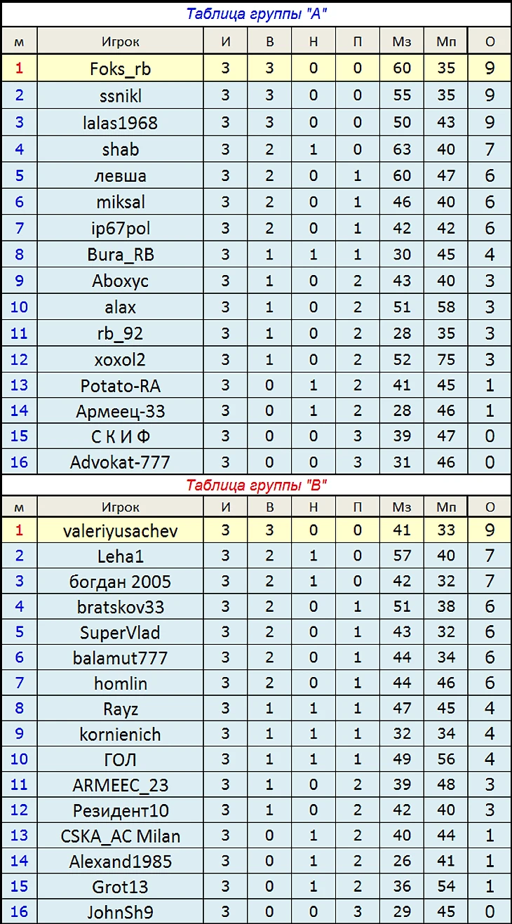This screenshot has width=512, height=924.
Task: Click player name богдан 2005
Action: (120, 582)
